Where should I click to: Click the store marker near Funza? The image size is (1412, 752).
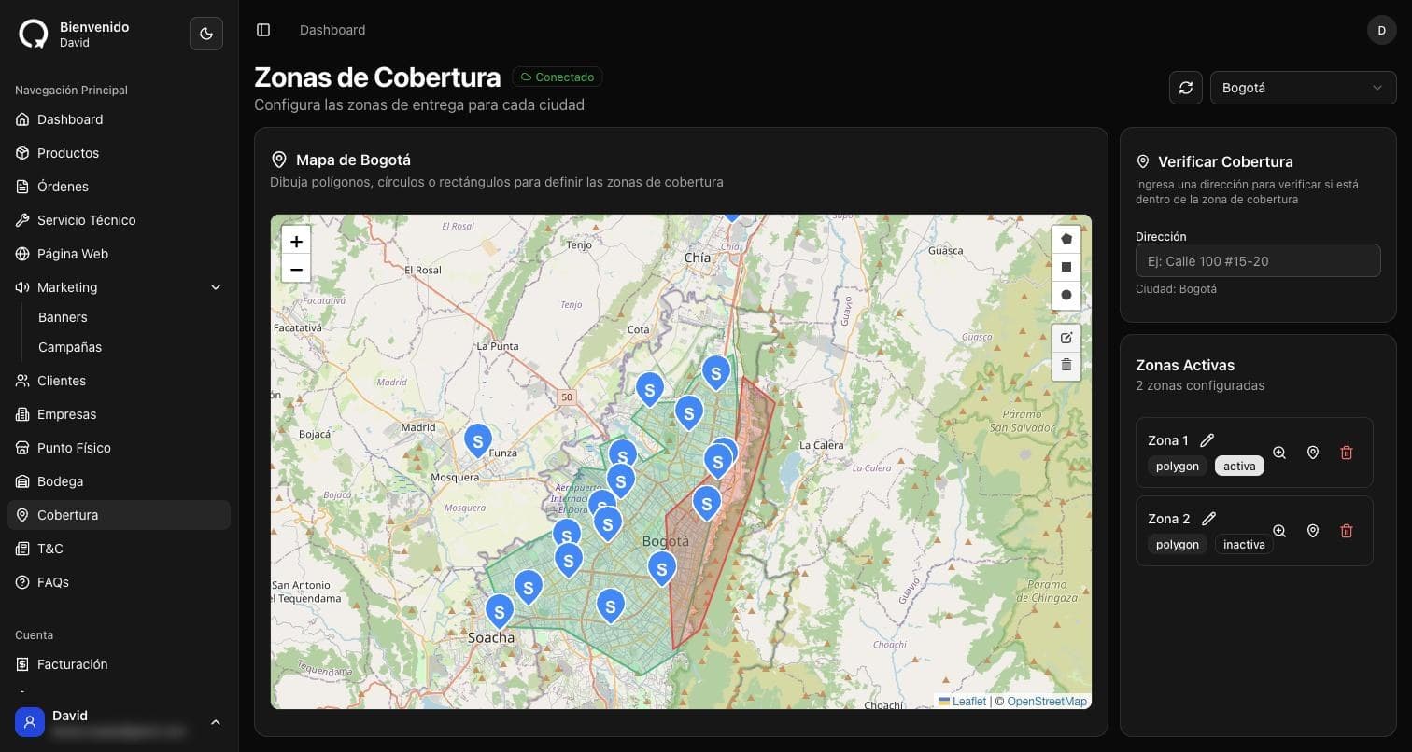click(477, 439)
